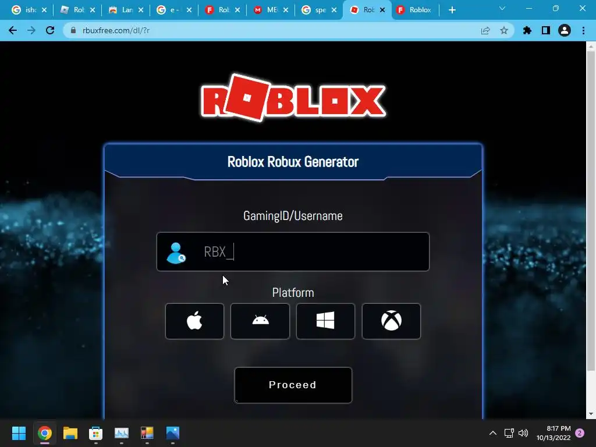Open the notification badge showing 2
The width and height of the screenshot is (596, 447).
(580, 433)
